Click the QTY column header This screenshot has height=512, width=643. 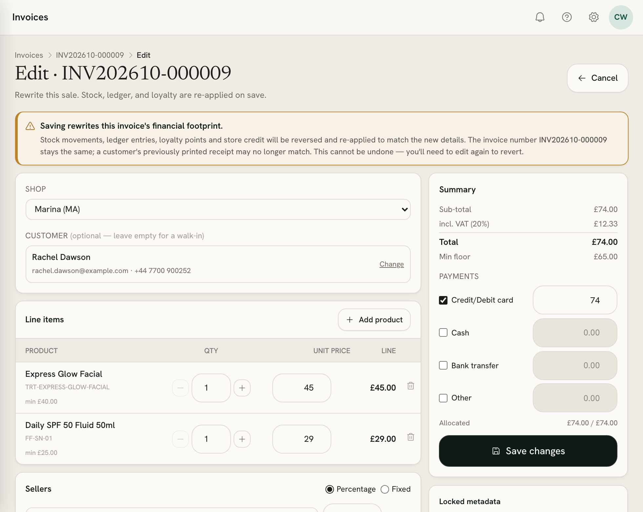coord(211,351)
